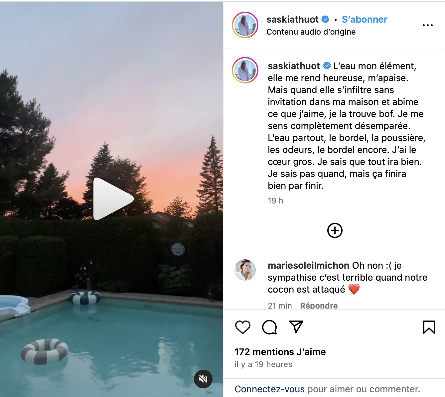Share the post via paper plane icon
Screen dimensions: 445x397
click(296, 327)
